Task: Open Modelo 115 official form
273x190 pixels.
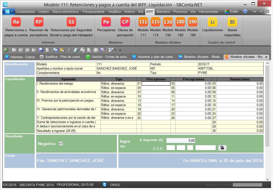Action: click(x=155, y=22)
